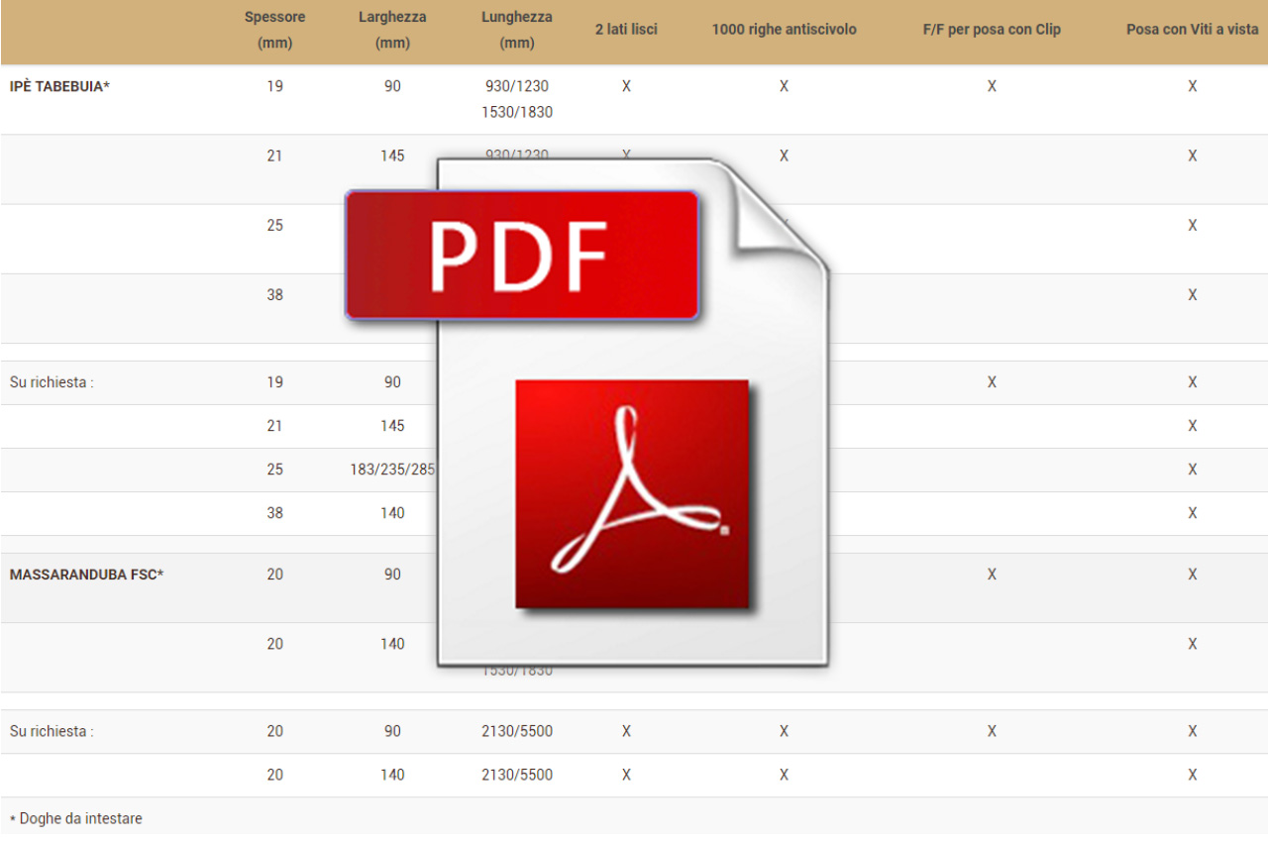Click the width 90 in MASSARANDUBA FSC* row
This screenshot has height=842, width=1268.
point(392,575)
